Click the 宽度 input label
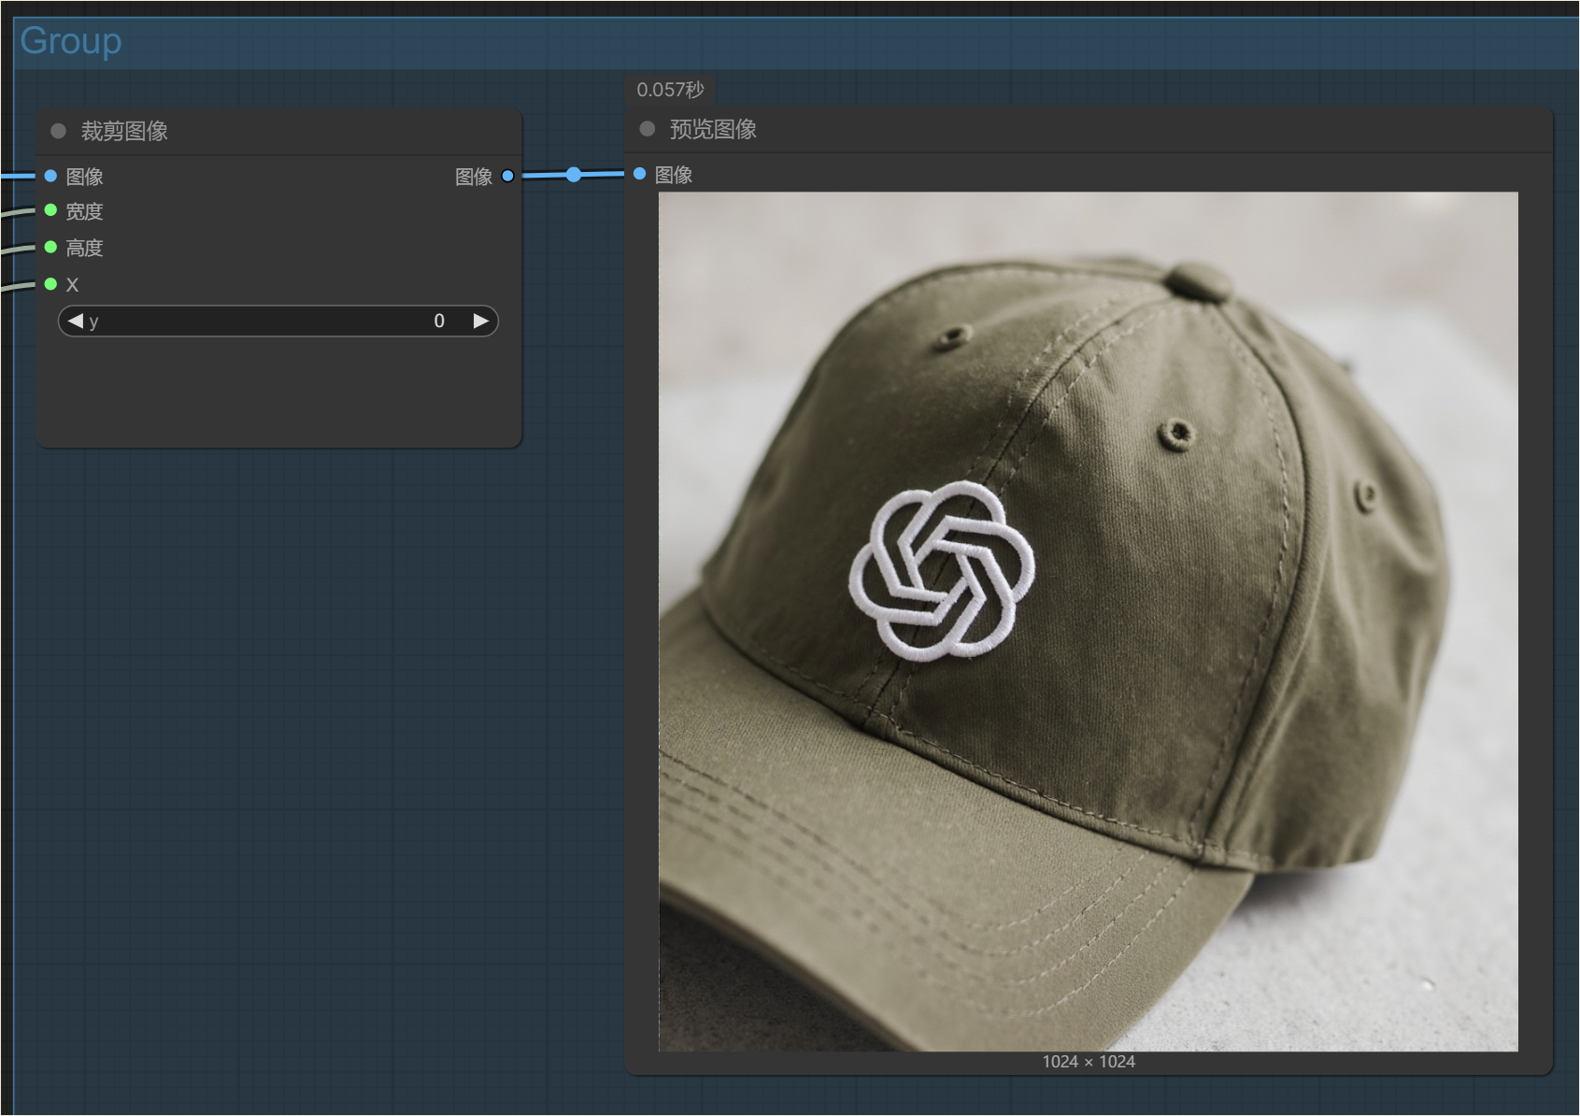Viewport: 1580px width, 1116px height. click(x=84, y=211)
